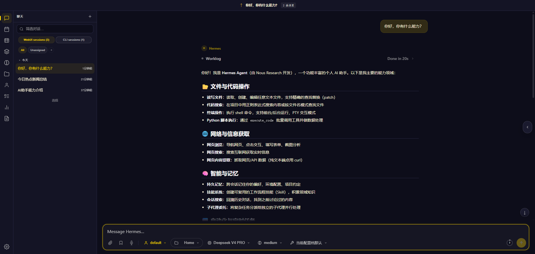Viewport: 535px width, 254px height.
Task: Open the grid table icon in the sidebar
Action: tap(7, 40)
